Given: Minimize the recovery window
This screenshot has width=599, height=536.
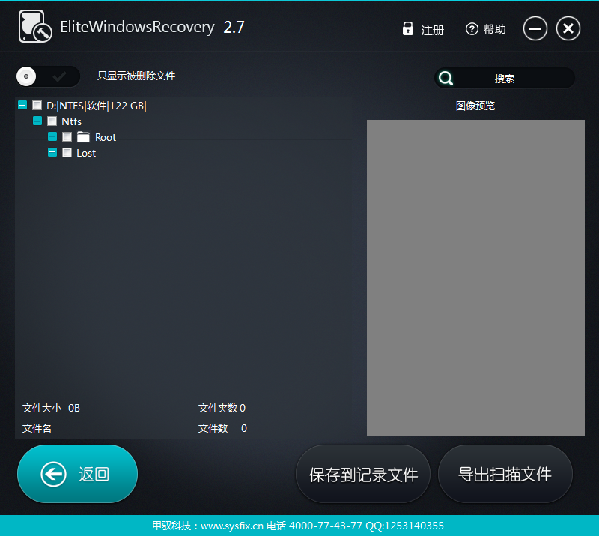Looking at the screenshot, I should click(x=535, y=28).
